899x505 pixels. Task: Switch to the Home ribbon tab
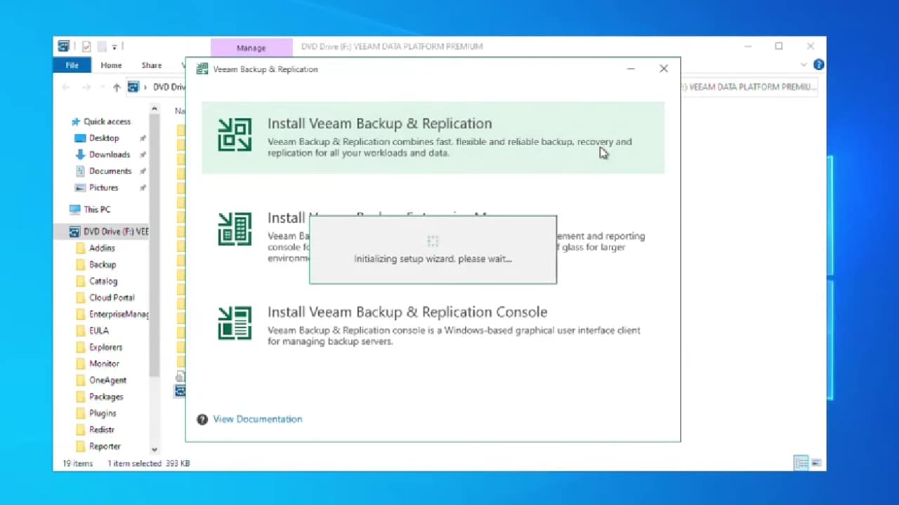pos(111,65)
